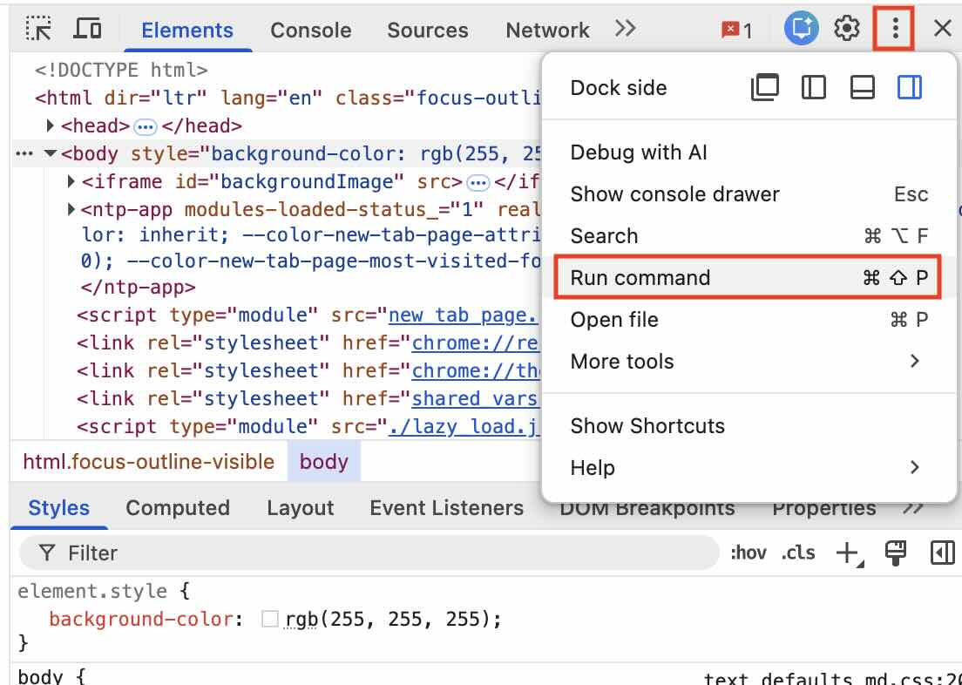Screen dimensions: 962x685
Task: Switch to the Console tab
Action: [x=310, y=30]
